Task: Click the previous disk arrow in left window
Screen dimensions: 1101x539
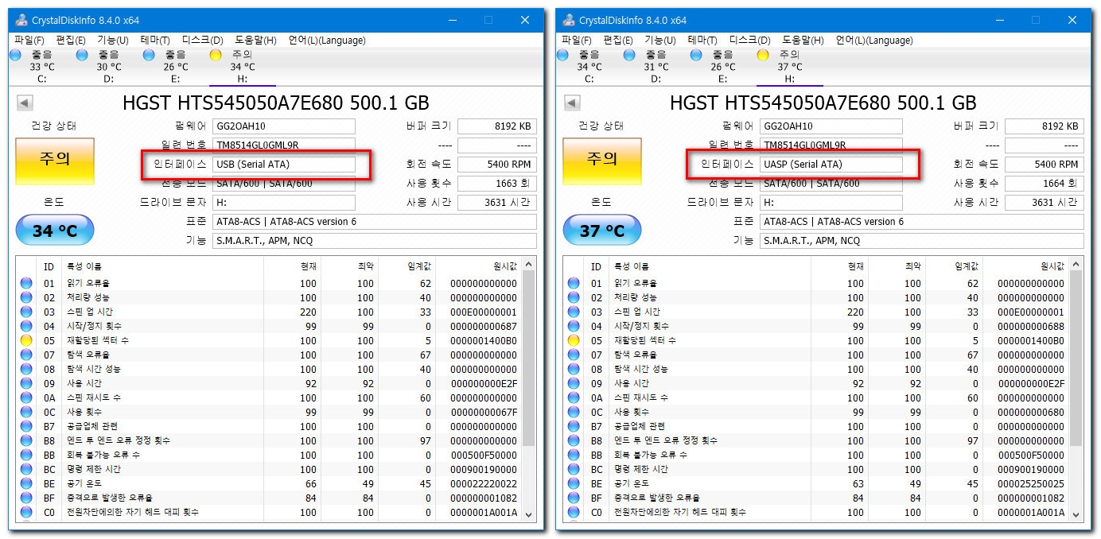Action: coord(25,103)
